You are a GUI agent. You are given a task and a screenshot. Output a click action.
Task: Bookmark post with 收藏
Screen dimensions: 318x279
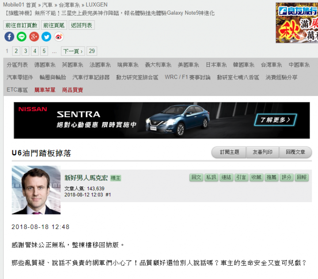tap(256, 177)
